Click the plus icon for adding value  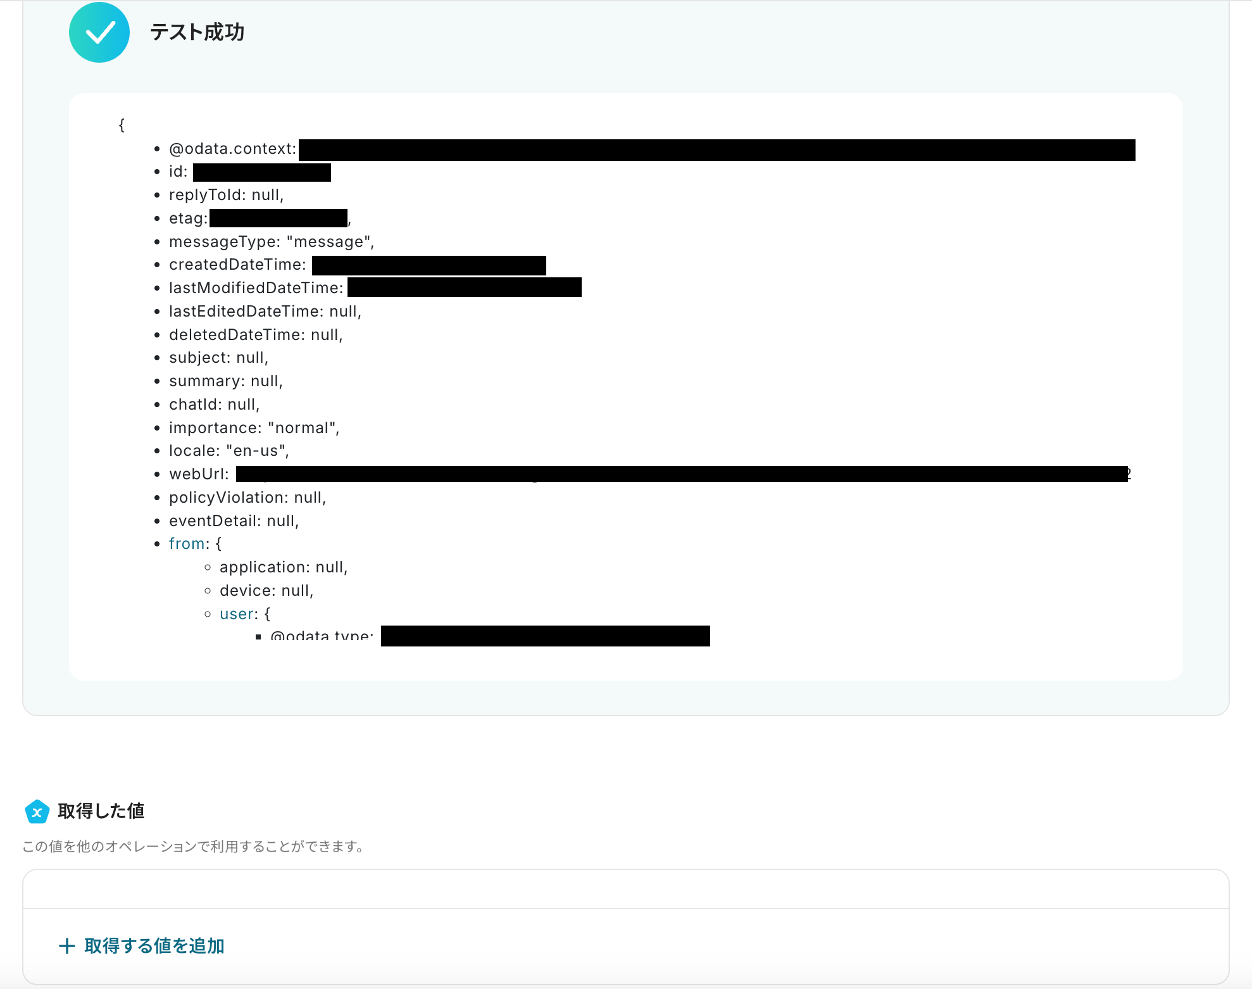[66, 946]
